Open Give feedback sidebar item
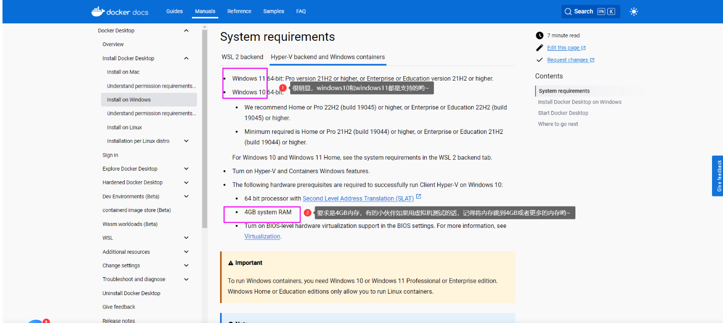The width and height of the screenshot is (723, 323). coord(119,307)
